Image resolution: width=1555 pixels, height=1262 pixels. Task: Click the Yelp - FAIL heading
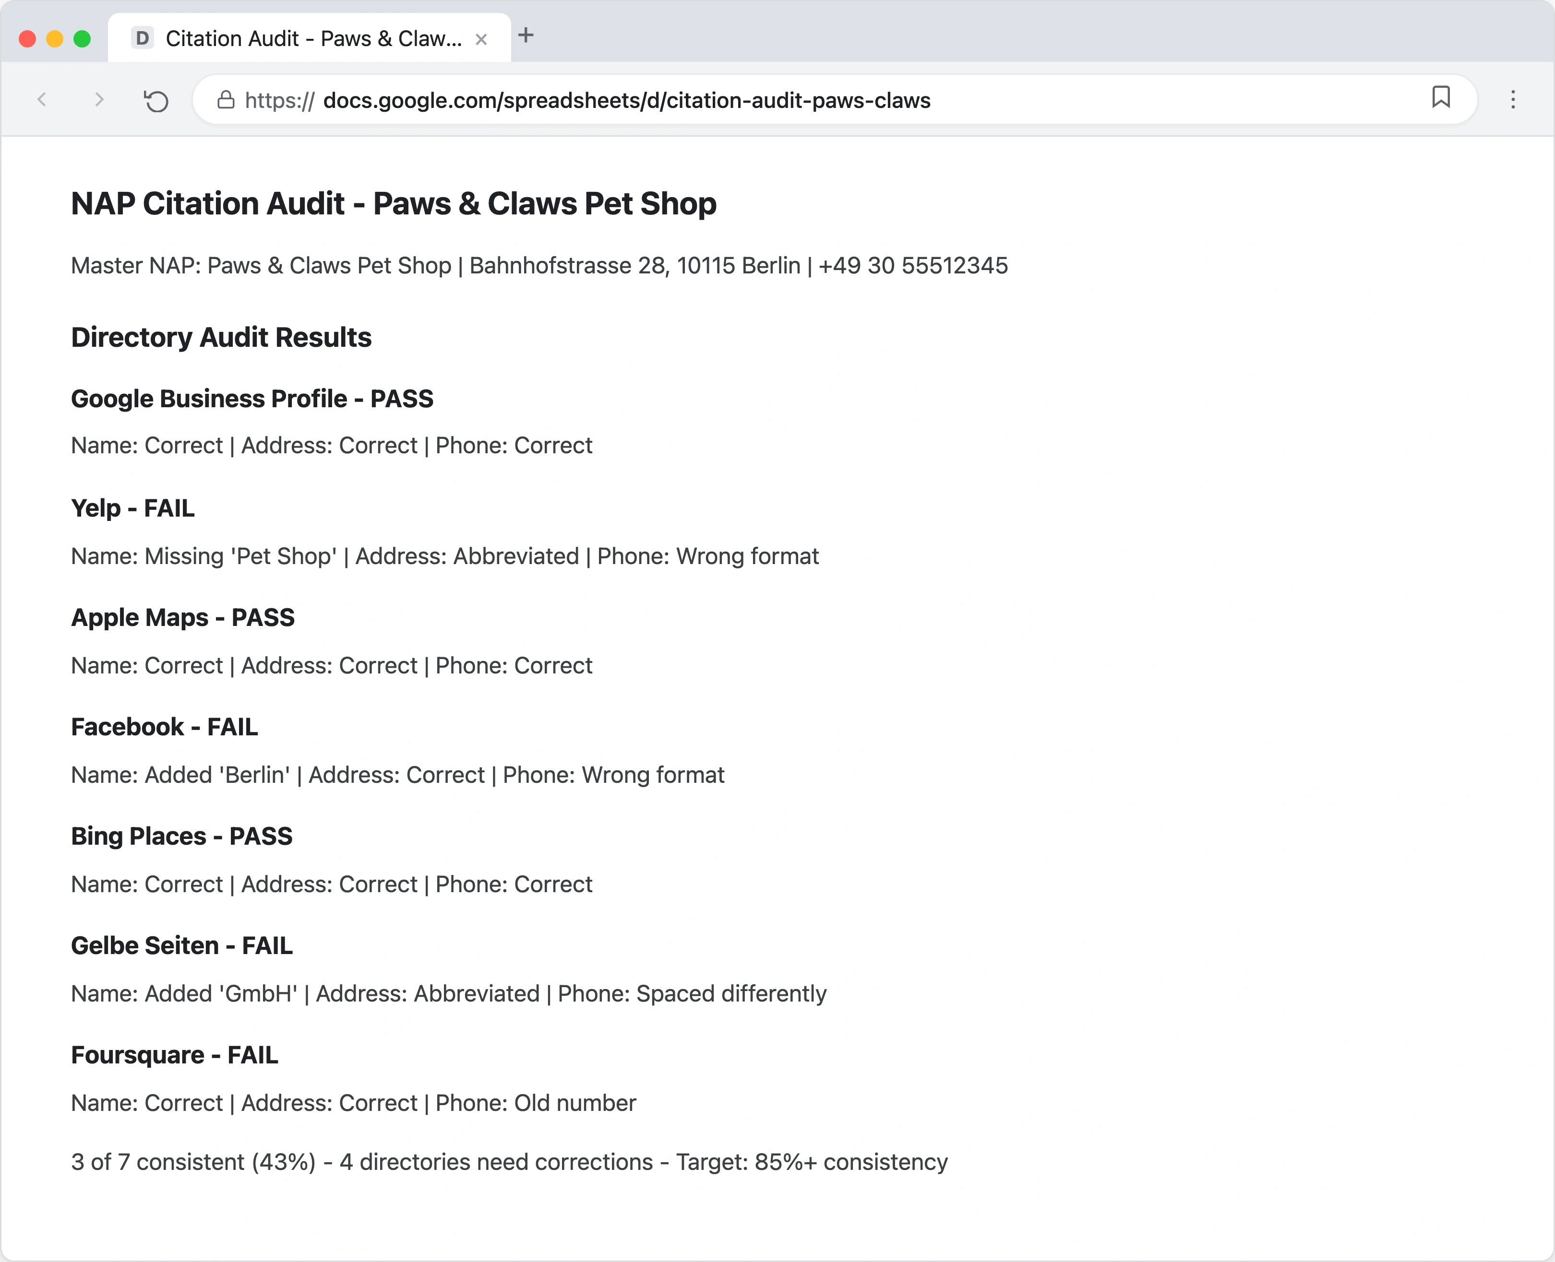(x=132, y=509)
